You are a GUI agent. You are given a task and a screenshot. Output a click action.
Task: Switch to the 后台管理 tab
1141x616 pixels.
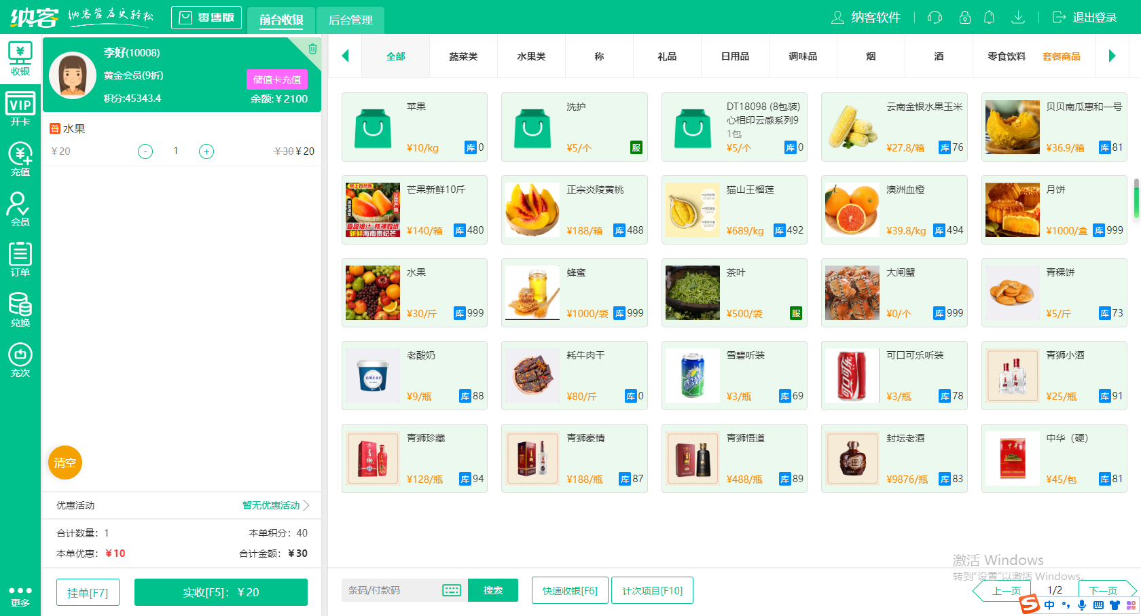350,20
